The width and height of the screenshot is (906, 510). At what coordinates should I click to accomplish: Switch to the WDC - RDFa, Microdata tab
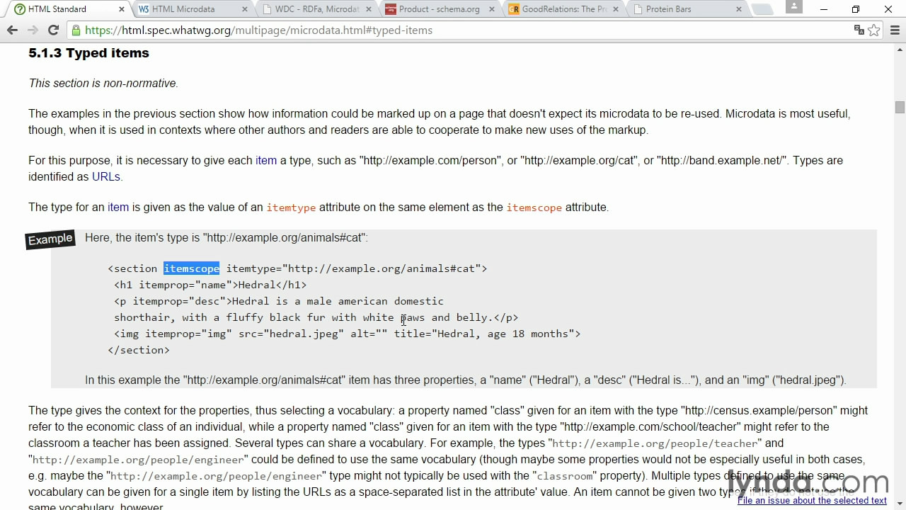(316, 9)
